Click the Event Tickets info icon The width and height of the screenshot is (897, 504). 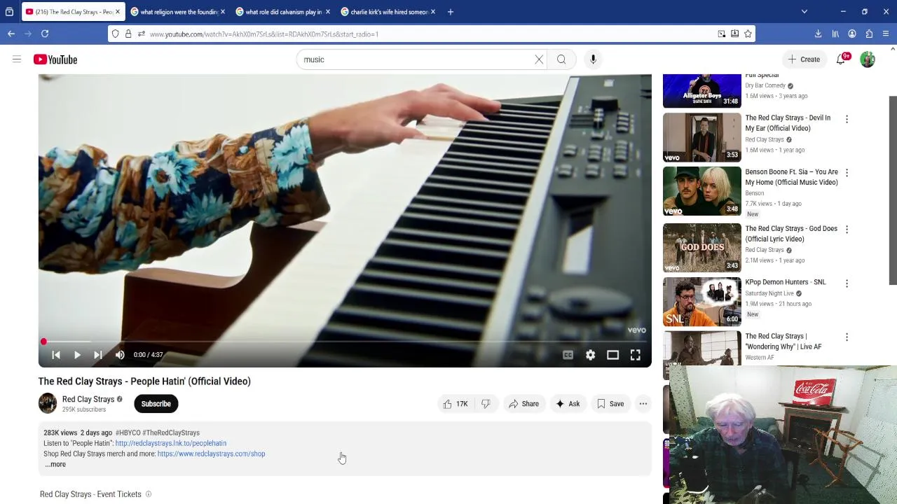click(148, 494)
